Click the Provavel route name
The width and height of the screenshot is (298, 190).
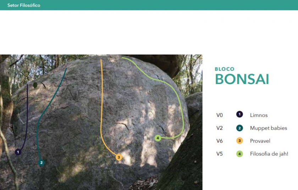click(x=260, y=141)
